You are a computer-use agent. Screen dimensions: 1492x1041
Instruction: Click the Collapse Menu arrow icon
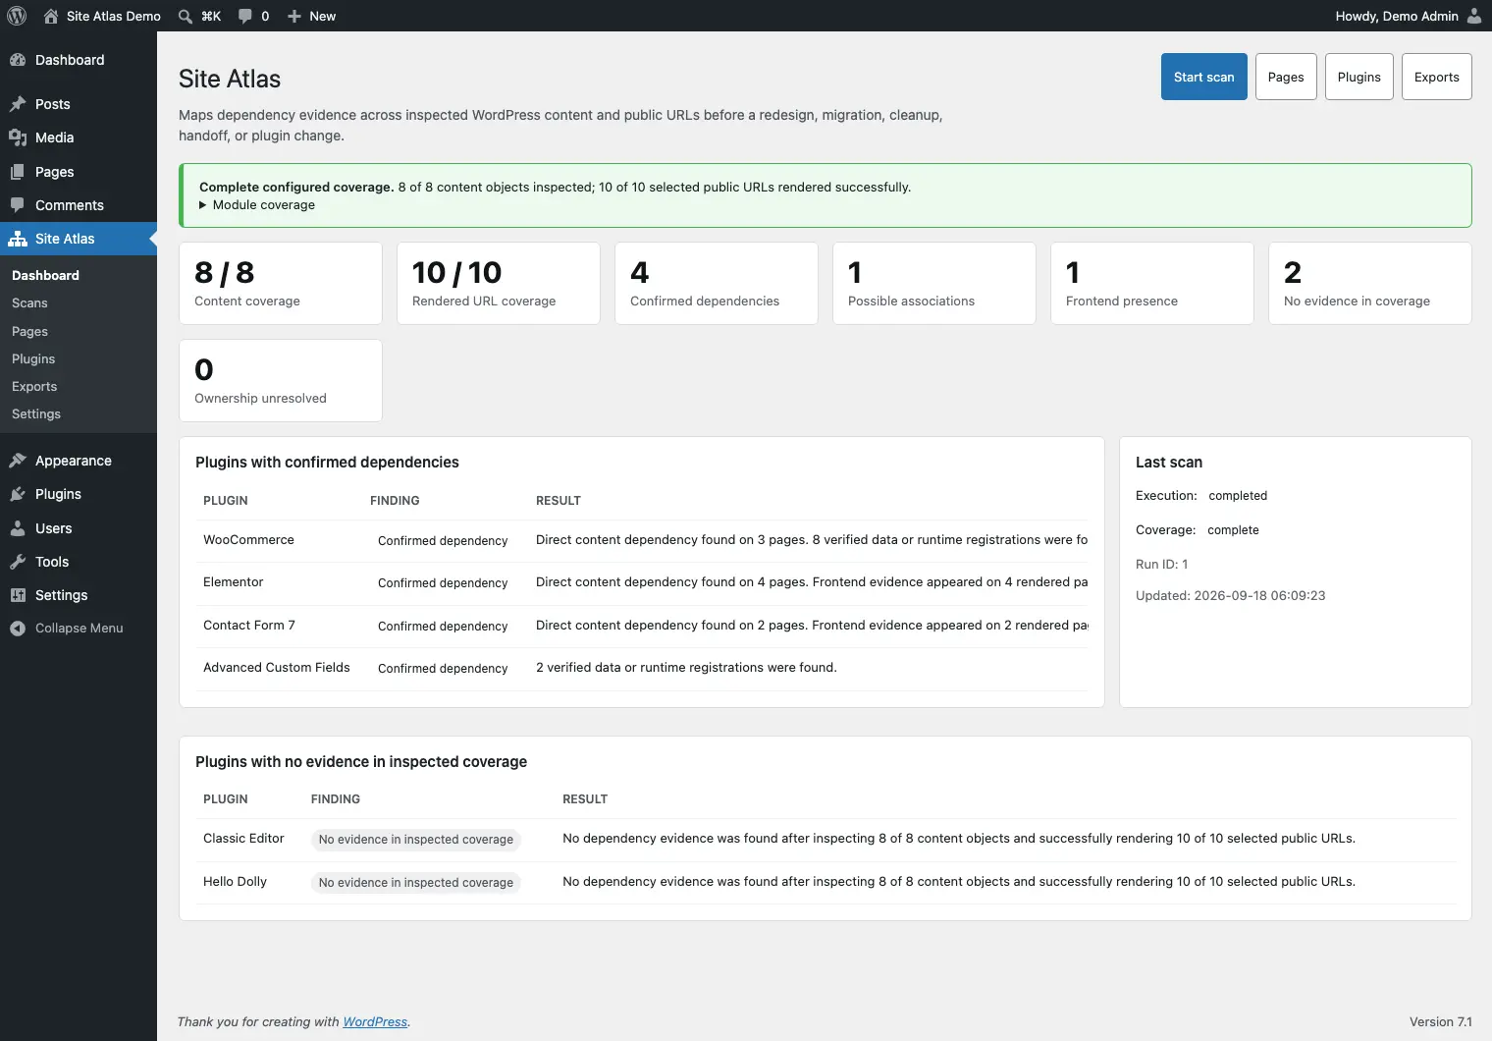tap(18, 629)
